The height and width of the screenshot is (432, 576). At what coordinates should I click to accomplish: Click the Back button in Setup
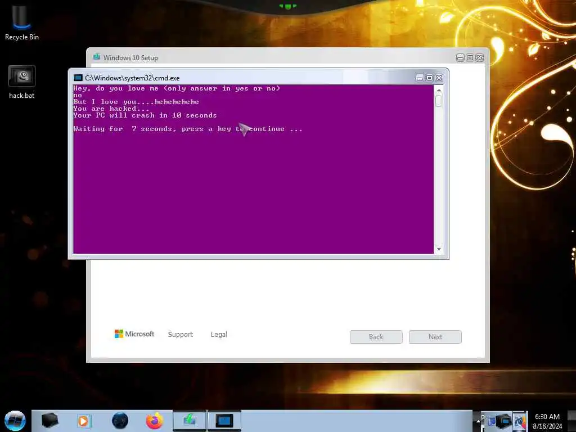click(376, 337)
